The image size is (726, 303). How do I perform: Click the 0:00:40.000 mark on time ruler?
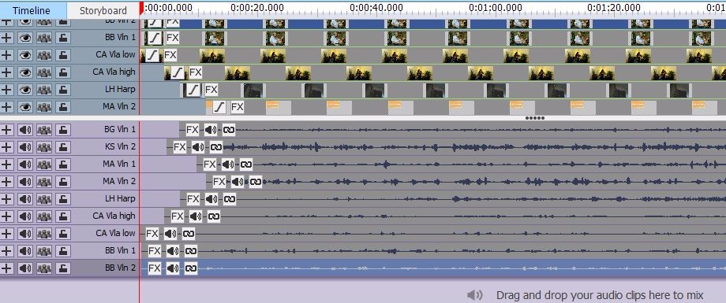tap(376, 8)
